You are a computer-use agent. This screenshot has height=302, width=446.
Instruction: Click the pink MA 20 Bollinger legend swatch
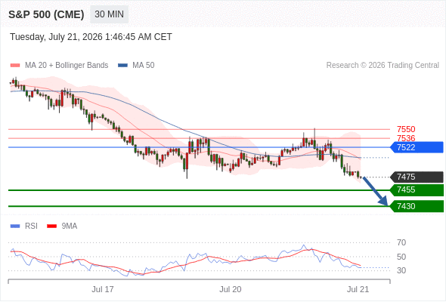pos(15,66)
